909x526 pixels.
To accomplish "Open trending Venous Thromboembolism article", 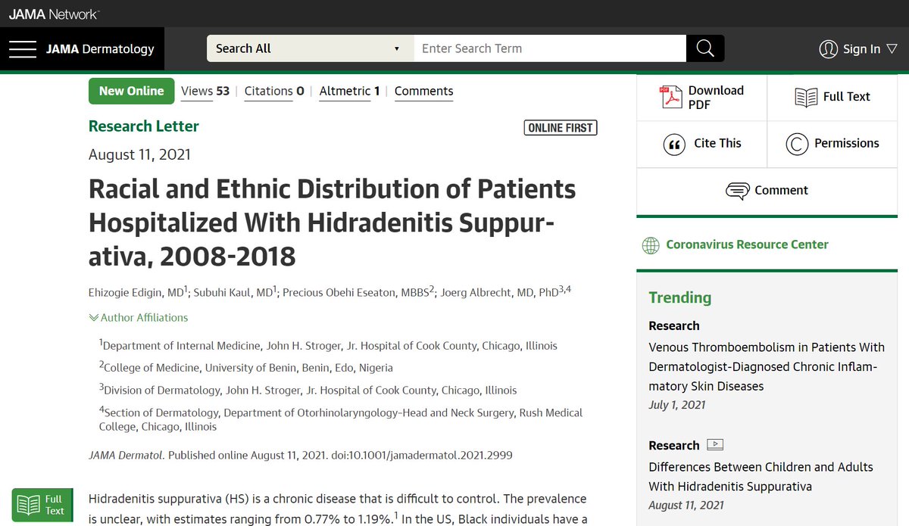I will tap(767, 367).
